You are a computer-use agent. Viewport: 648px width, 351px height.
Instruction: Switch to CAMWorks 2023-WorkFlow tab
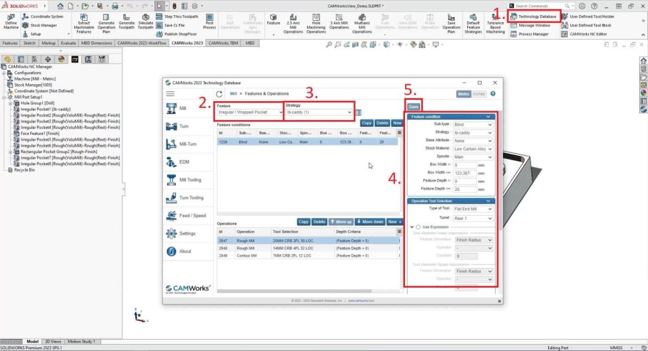tap(142, 43)
